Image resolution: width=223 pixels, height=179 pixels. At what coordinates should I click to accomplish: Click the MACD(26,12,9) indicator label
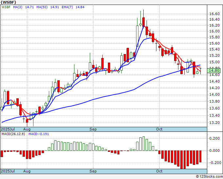(x=13, y=134)
